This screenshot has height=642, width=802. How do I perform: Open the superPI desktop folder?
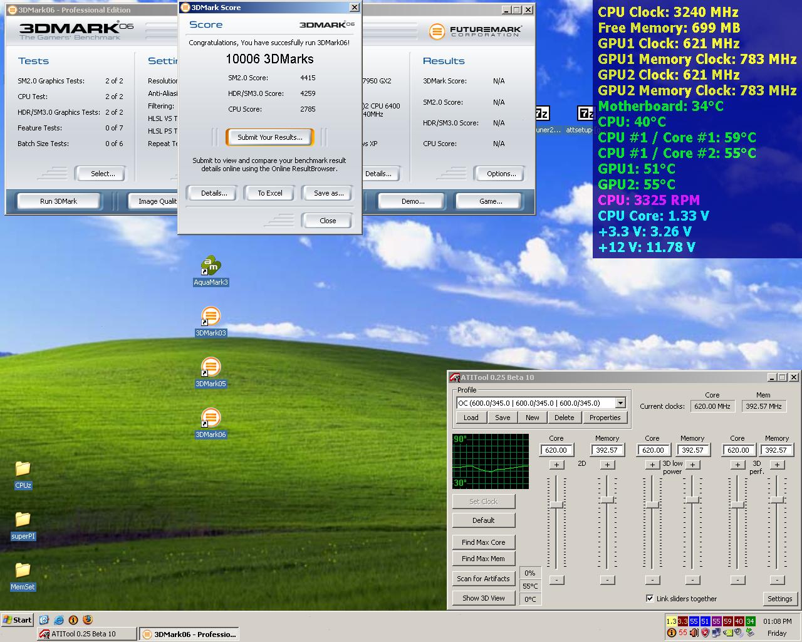pos(23,520)
